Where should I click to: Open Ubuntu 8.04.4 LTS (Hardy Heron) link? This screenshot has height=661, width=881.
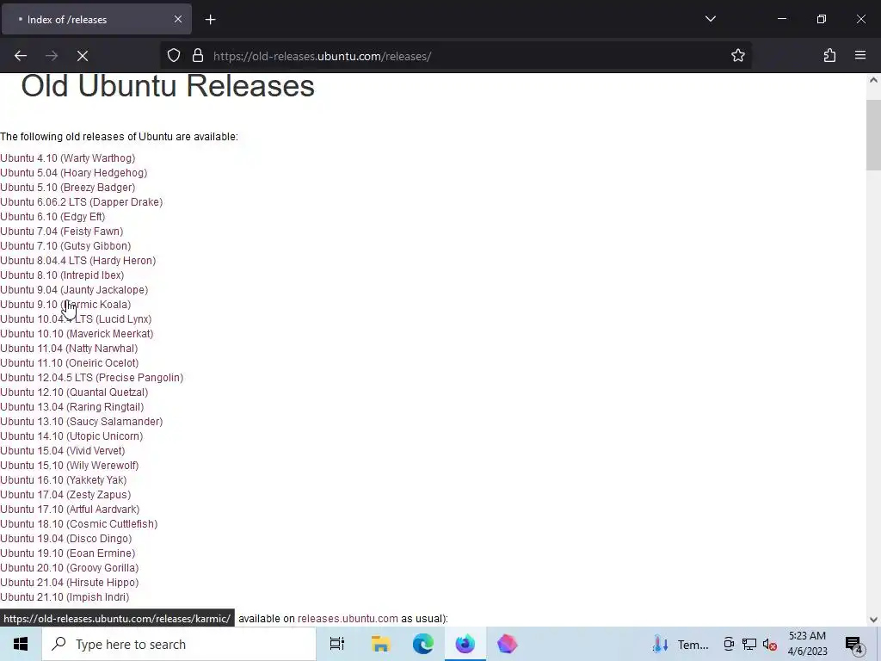pos(78,260)
